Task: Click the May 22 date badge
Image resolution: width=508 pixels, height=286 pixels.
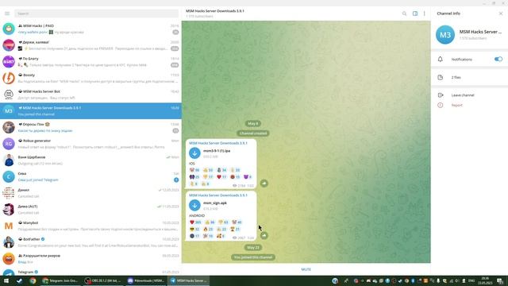Action: point(253,247)
